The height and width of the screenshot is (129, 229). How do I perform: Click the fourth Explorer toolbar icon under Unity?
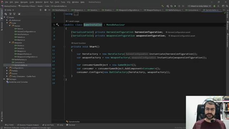(19, 14)
